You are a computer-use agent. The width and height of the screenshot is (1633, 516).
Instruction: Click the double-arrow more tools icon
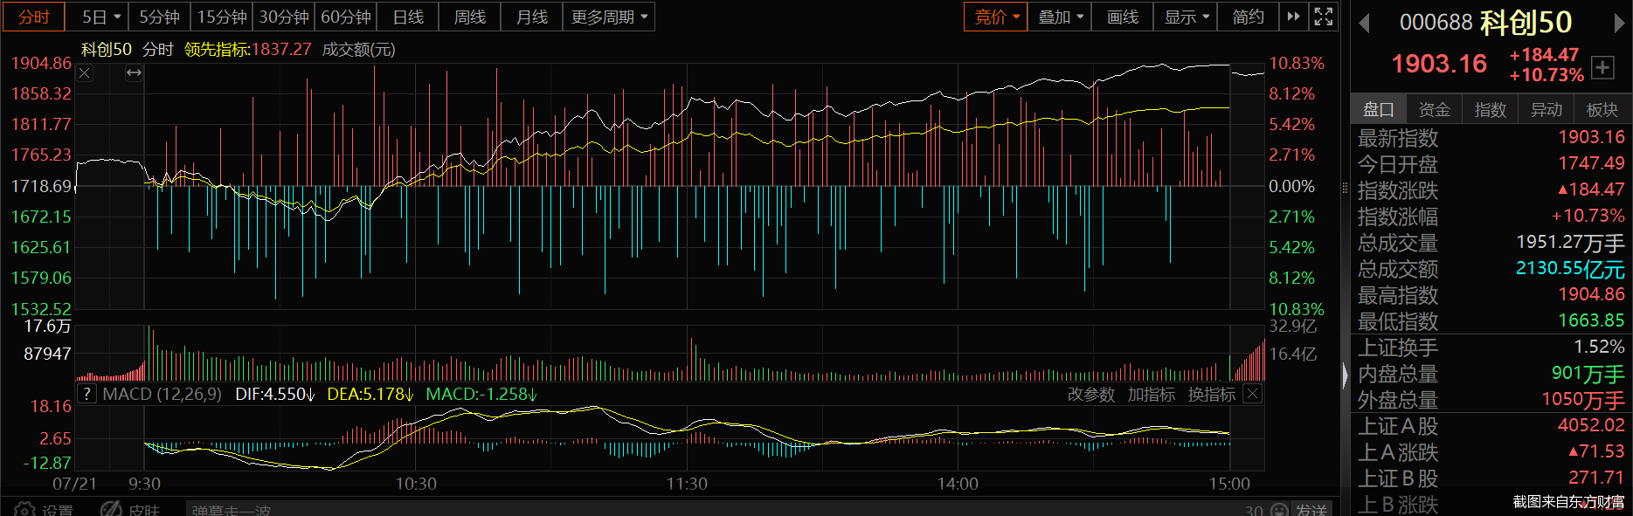pos(1294,17)
